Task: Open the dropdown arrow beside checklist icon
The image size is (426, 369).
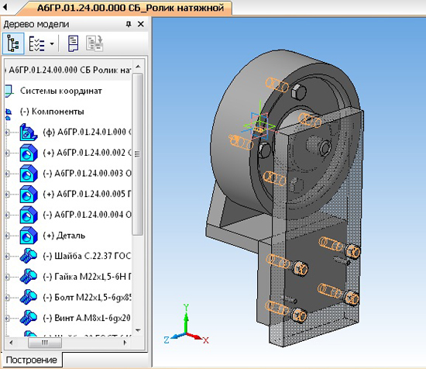Action: [x=52, y=43]
